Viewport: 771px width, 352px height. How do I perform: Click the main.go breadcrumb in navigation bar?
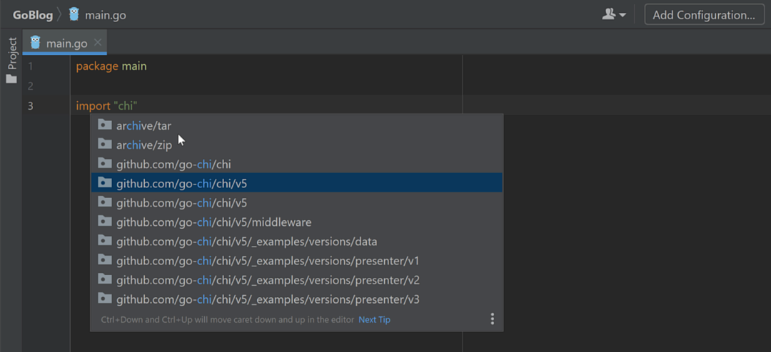click(105, 15)
